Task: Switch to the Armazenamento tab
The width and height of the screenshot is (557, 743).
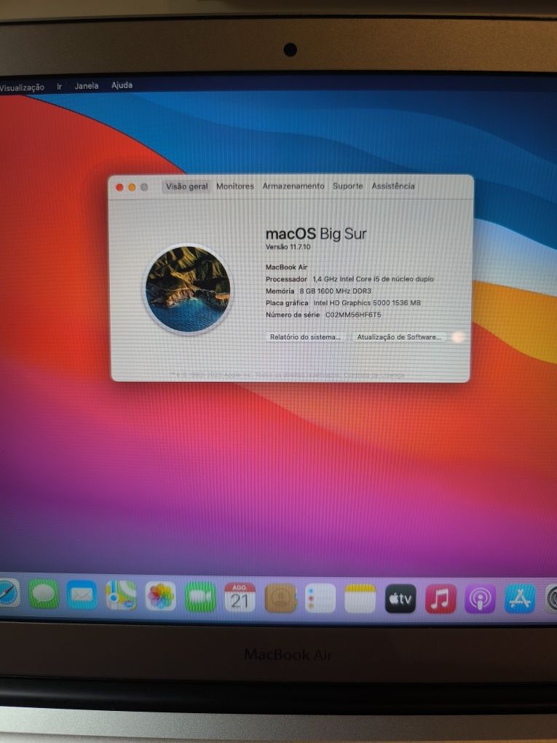Action: click(293, 186)
